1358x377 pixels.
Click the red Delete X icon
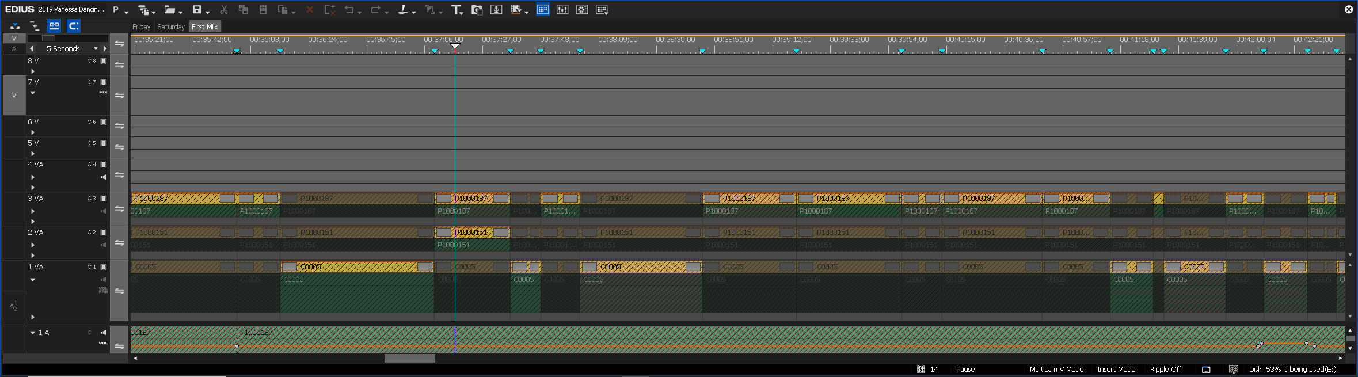310,10
